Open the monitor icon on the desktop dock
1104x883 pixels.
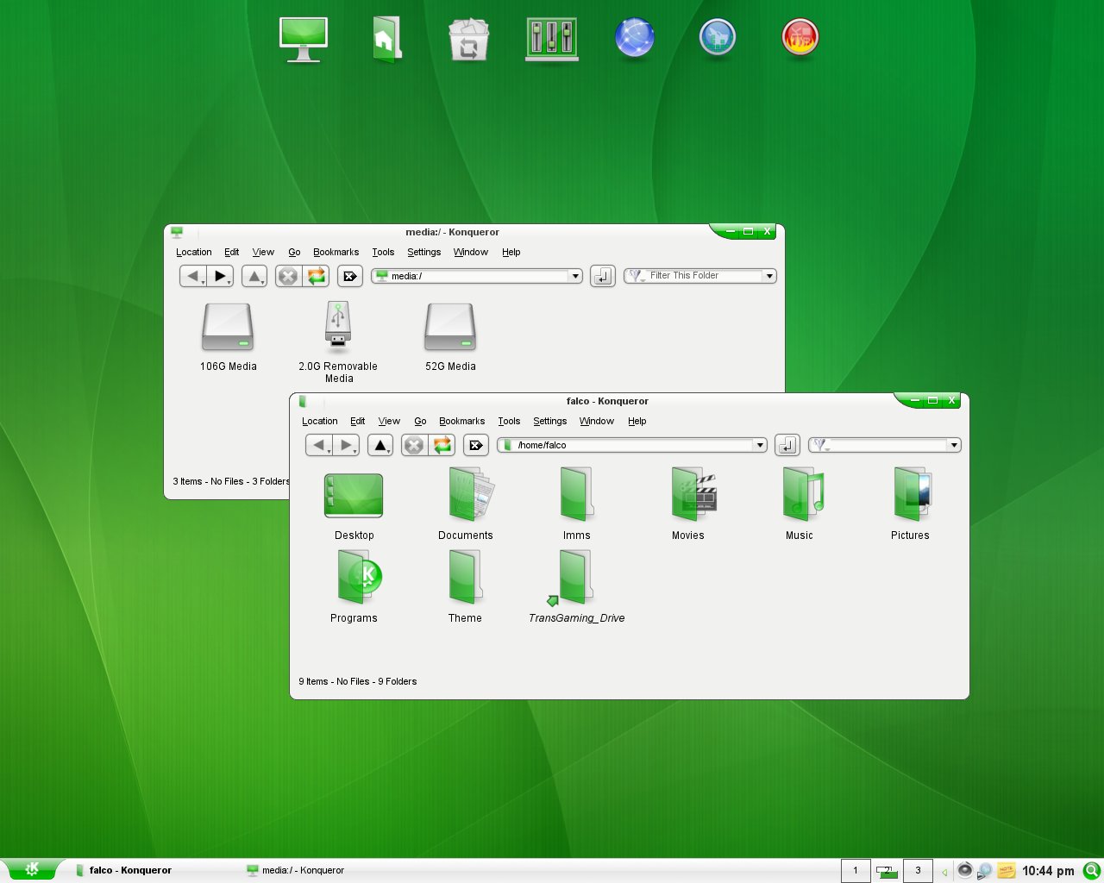(304, 40)
